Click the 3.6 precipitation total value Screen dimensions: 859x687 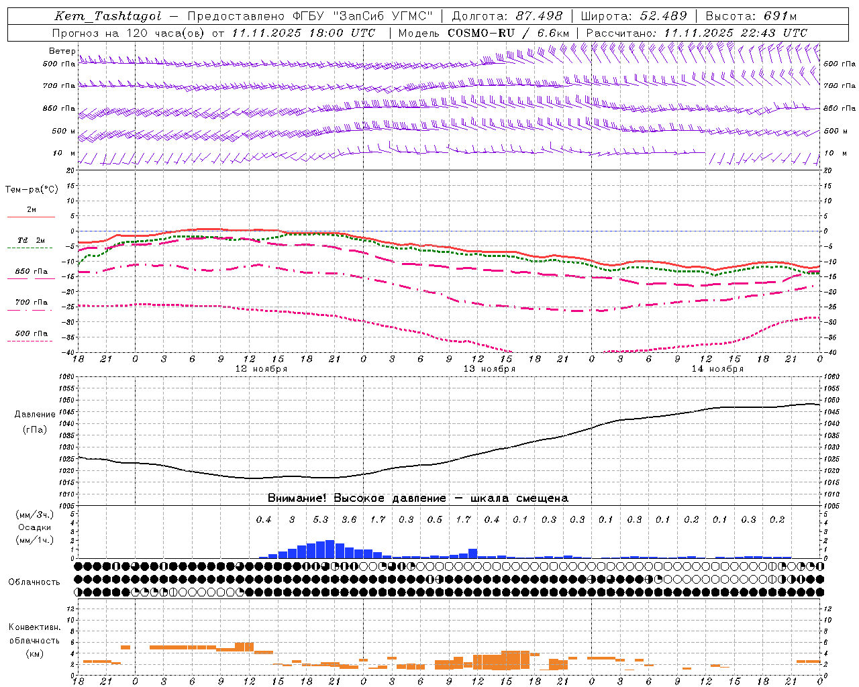click(349, 519)
